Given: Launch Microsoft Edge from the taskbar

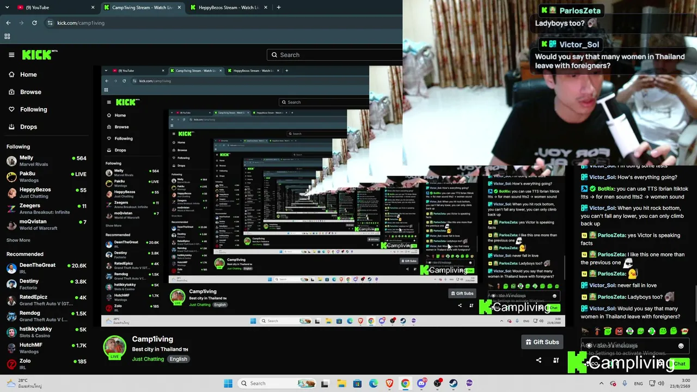Looking at the screenshot, I should tap(373, 383).
